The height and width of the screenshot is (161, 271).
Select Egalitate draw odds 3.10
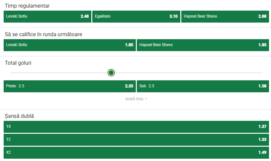136,16
